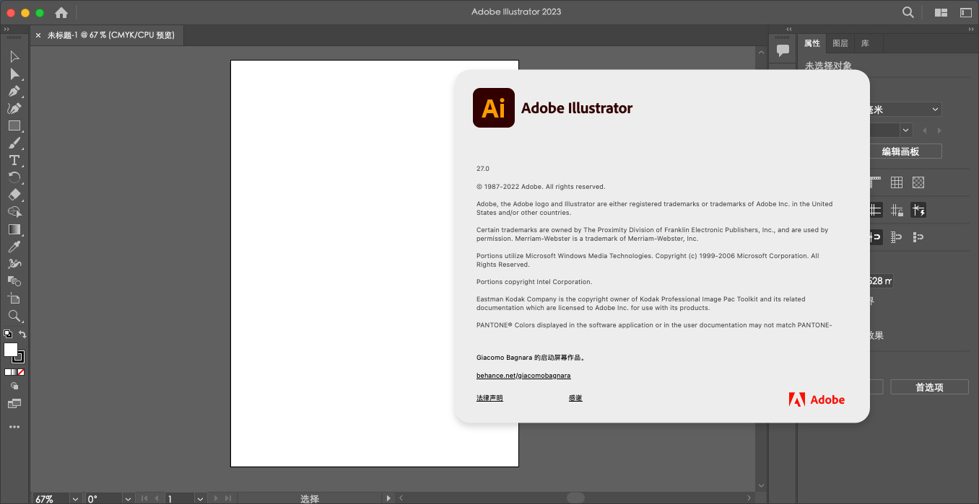This screenshot has height=504, width=979.
Task: Click the keyboard increment value field
Action: click(881, 280)
